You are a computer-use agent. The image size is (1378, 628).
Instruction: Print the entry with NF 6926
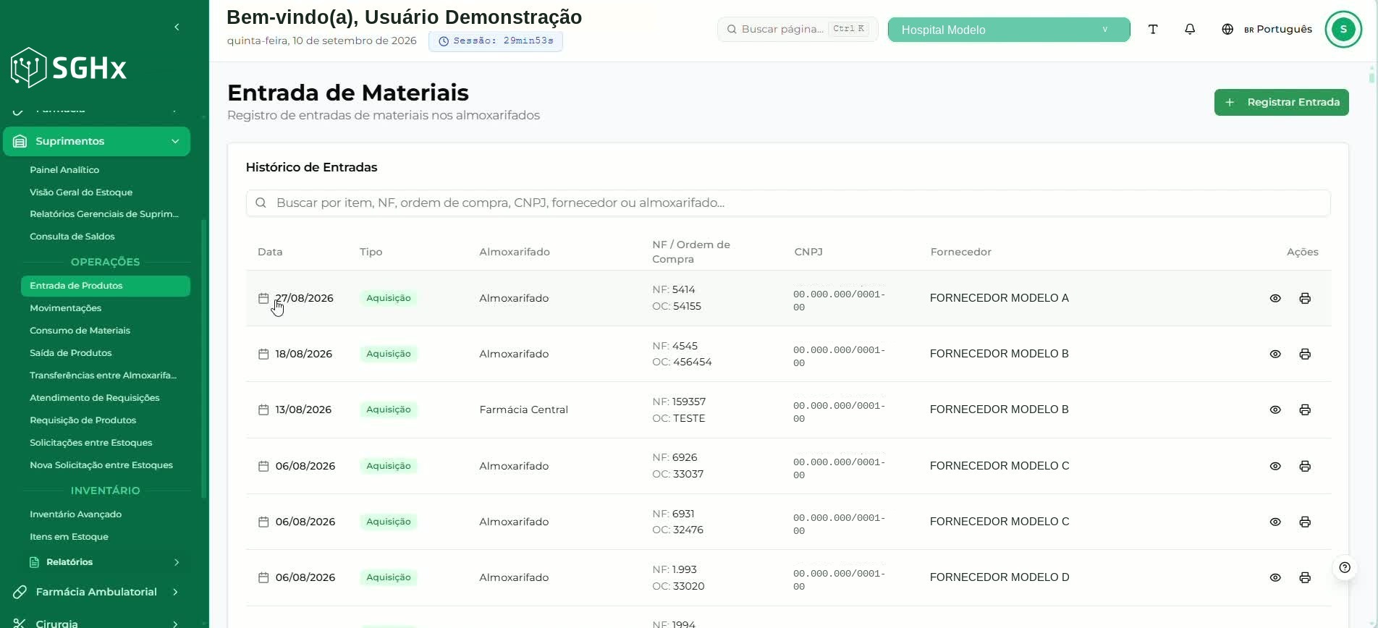point(1305,466)
